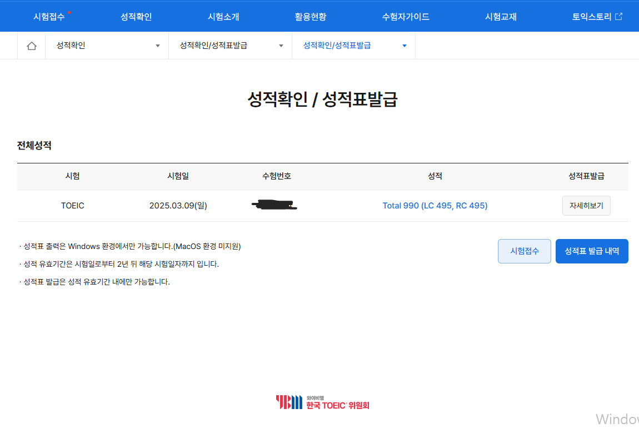The width and height of the screenshot is (639, 428).
Task: Click the 전체성적 section heading
Action: point(34,146)
